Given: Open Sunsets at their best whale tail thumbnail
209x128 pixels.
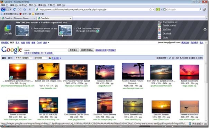Looking at the screenshot, I should click(x=189, y=107).
